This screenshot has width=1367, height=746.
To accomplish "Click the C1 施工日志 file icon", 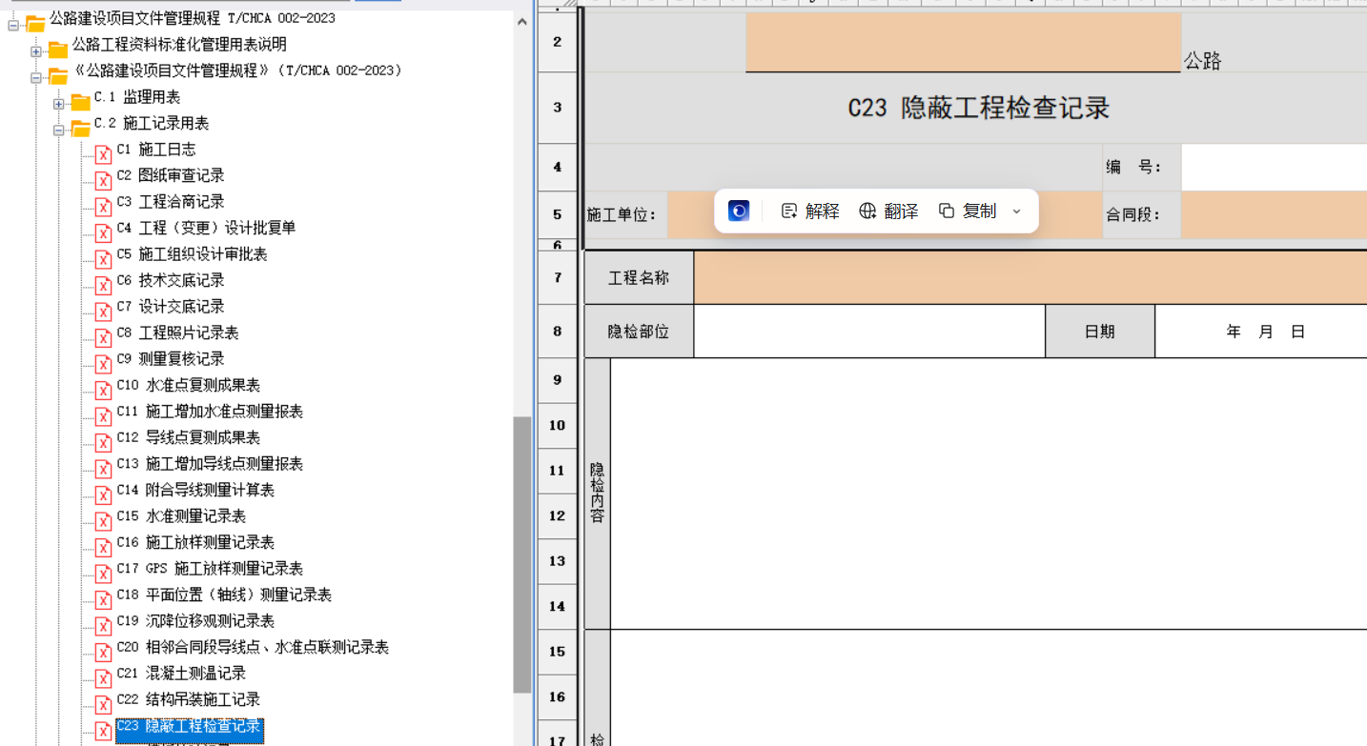I will pos(103,154).
